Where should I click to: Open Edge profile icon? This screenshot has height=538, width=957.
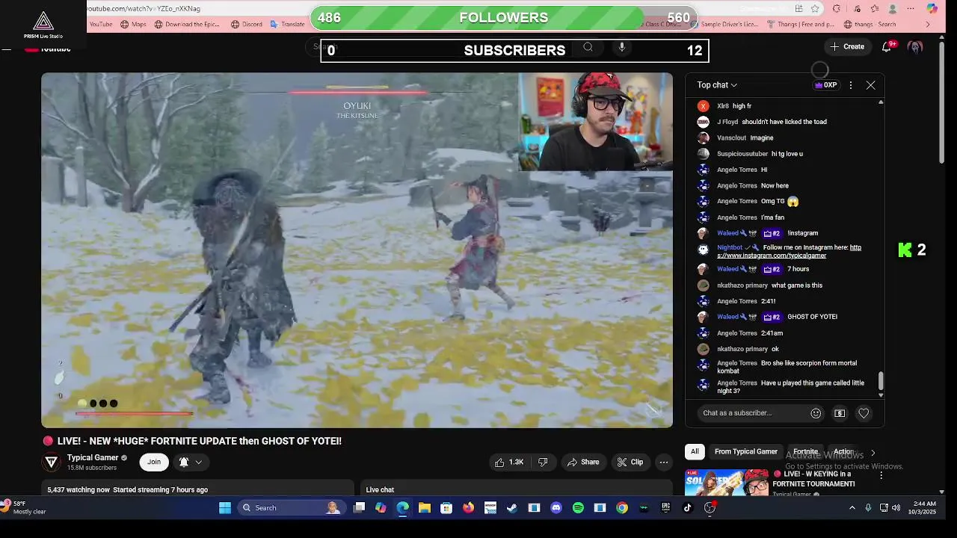[893, 9]
